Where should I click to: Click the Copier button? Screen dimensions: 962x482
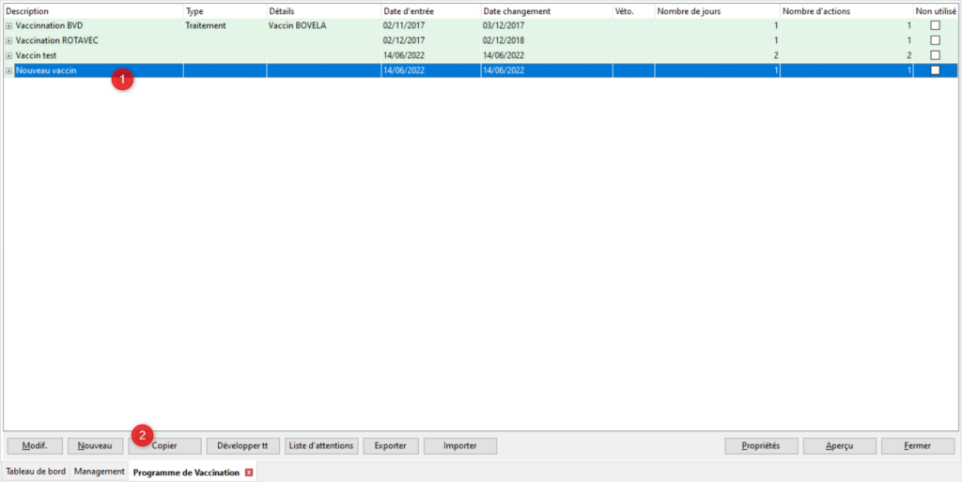click(x=165, y=446)
